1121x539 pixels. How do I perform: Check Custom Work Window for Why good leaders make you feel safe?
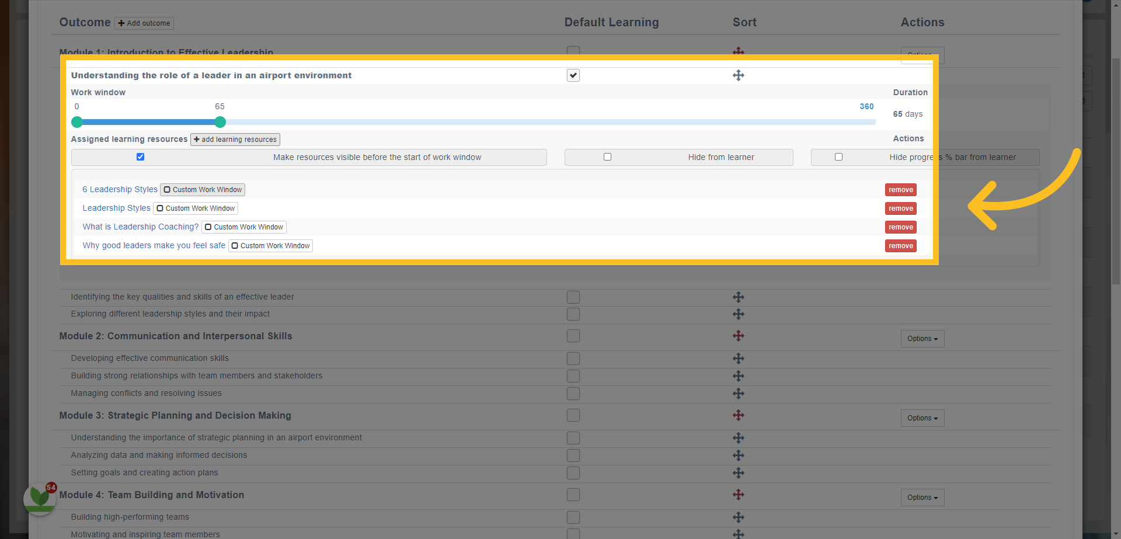(x=270, y=246)
